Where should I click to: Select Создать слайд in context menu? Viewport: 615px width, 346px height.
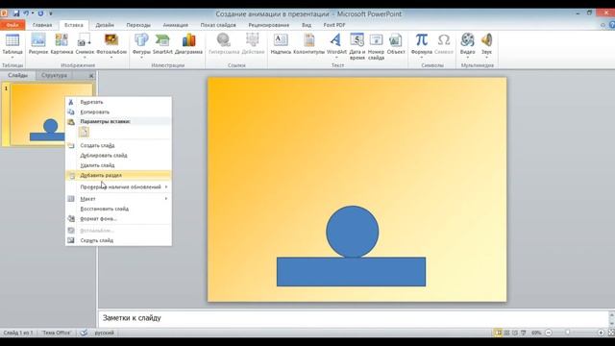point(118,145)
